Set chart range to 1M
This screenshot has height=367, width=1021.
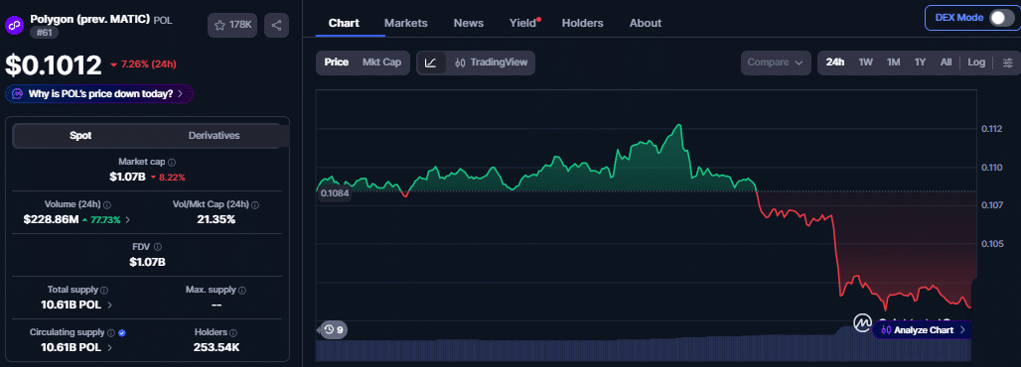894,62
